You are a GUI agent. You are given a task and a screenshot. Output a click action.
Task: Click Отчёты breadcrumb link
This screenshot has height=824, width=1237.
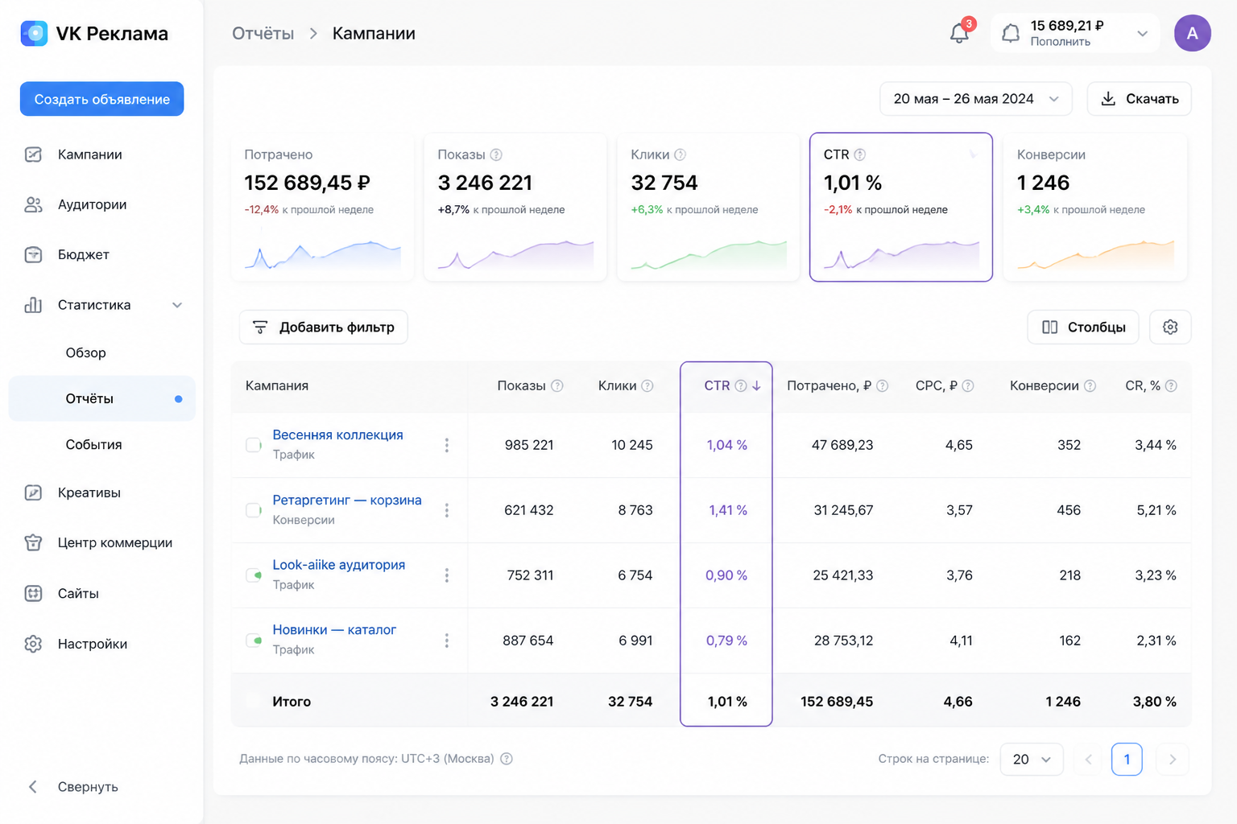pyautogui.click(x=263, y=34)
